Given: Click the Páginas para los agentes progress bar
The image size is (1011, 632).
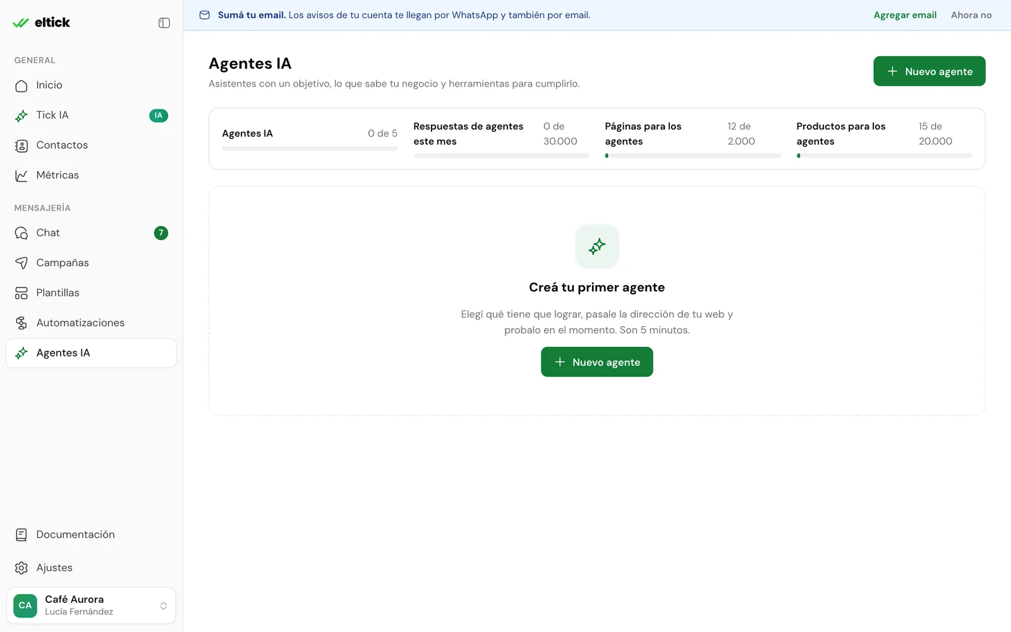Looking at the screenshot, I should [x=693, y=155].
